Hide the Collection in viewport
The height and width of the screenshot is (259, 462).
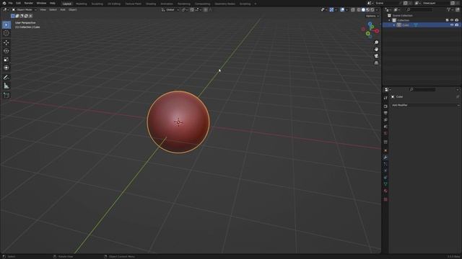point(452,20)
